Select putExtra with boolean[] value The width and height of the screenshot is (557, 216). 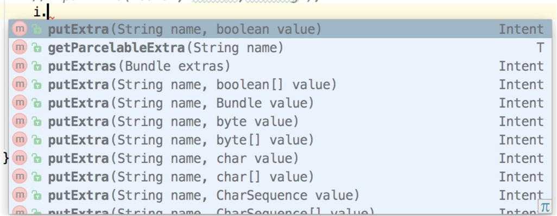pyautogui.click(x=280, y=84)
